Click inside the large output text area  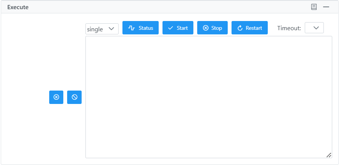(209, 97)
